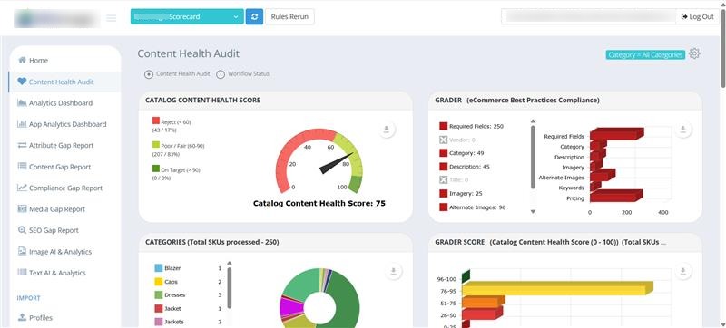The image size is (726, 328).
Task: Open settings via the gear icon
Action: coord(694,53)
